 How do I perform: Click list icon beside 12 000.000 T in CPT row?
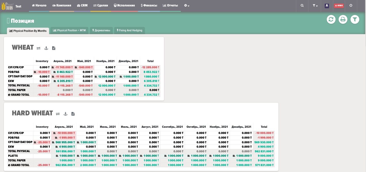coord(96,77)
